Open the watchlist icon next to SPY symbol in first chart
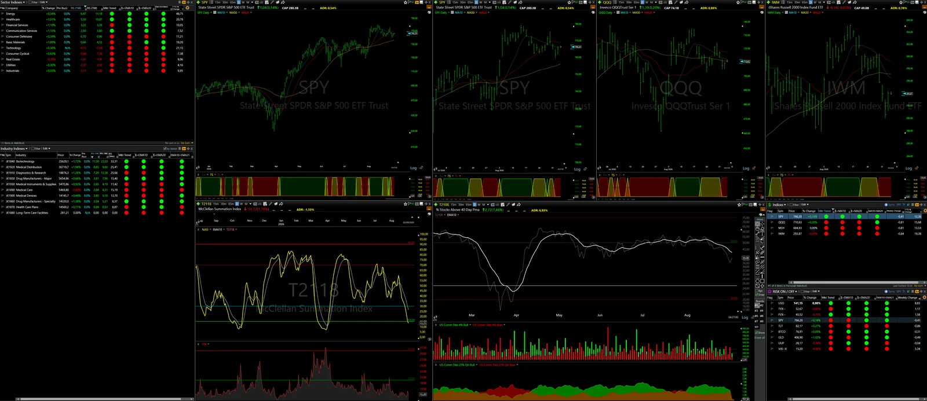927x401 pixels. click(211, 2)
